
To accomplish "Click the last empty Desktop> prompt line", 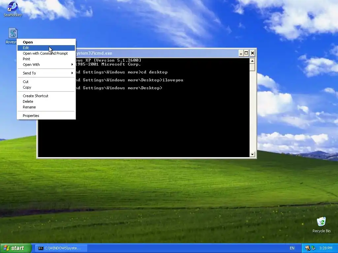I will [x=119, y=88].
